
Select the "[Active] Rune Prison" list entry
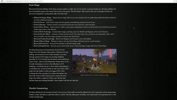tap(75, 28)
